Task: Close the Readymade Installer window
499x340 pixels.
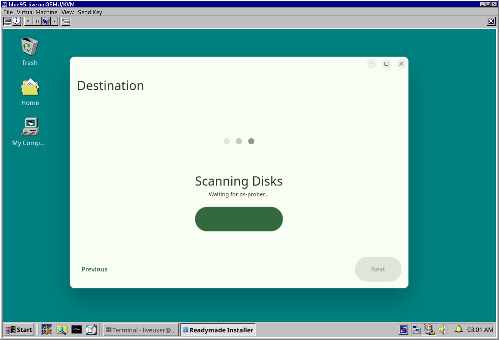Action: click(401, 64)
